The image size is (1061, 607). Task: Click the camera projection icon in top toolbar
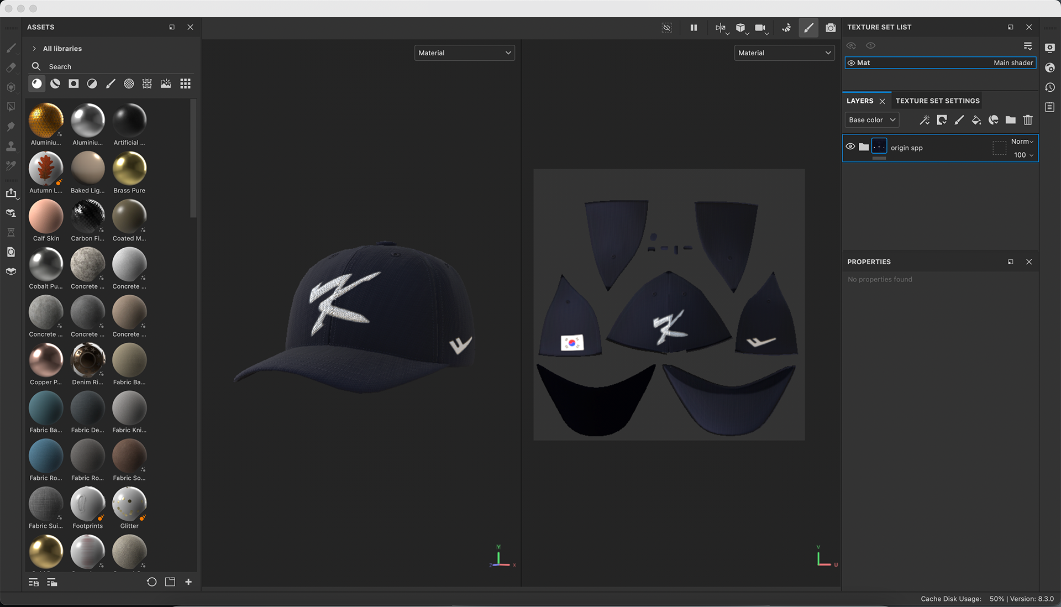point(760,28)
